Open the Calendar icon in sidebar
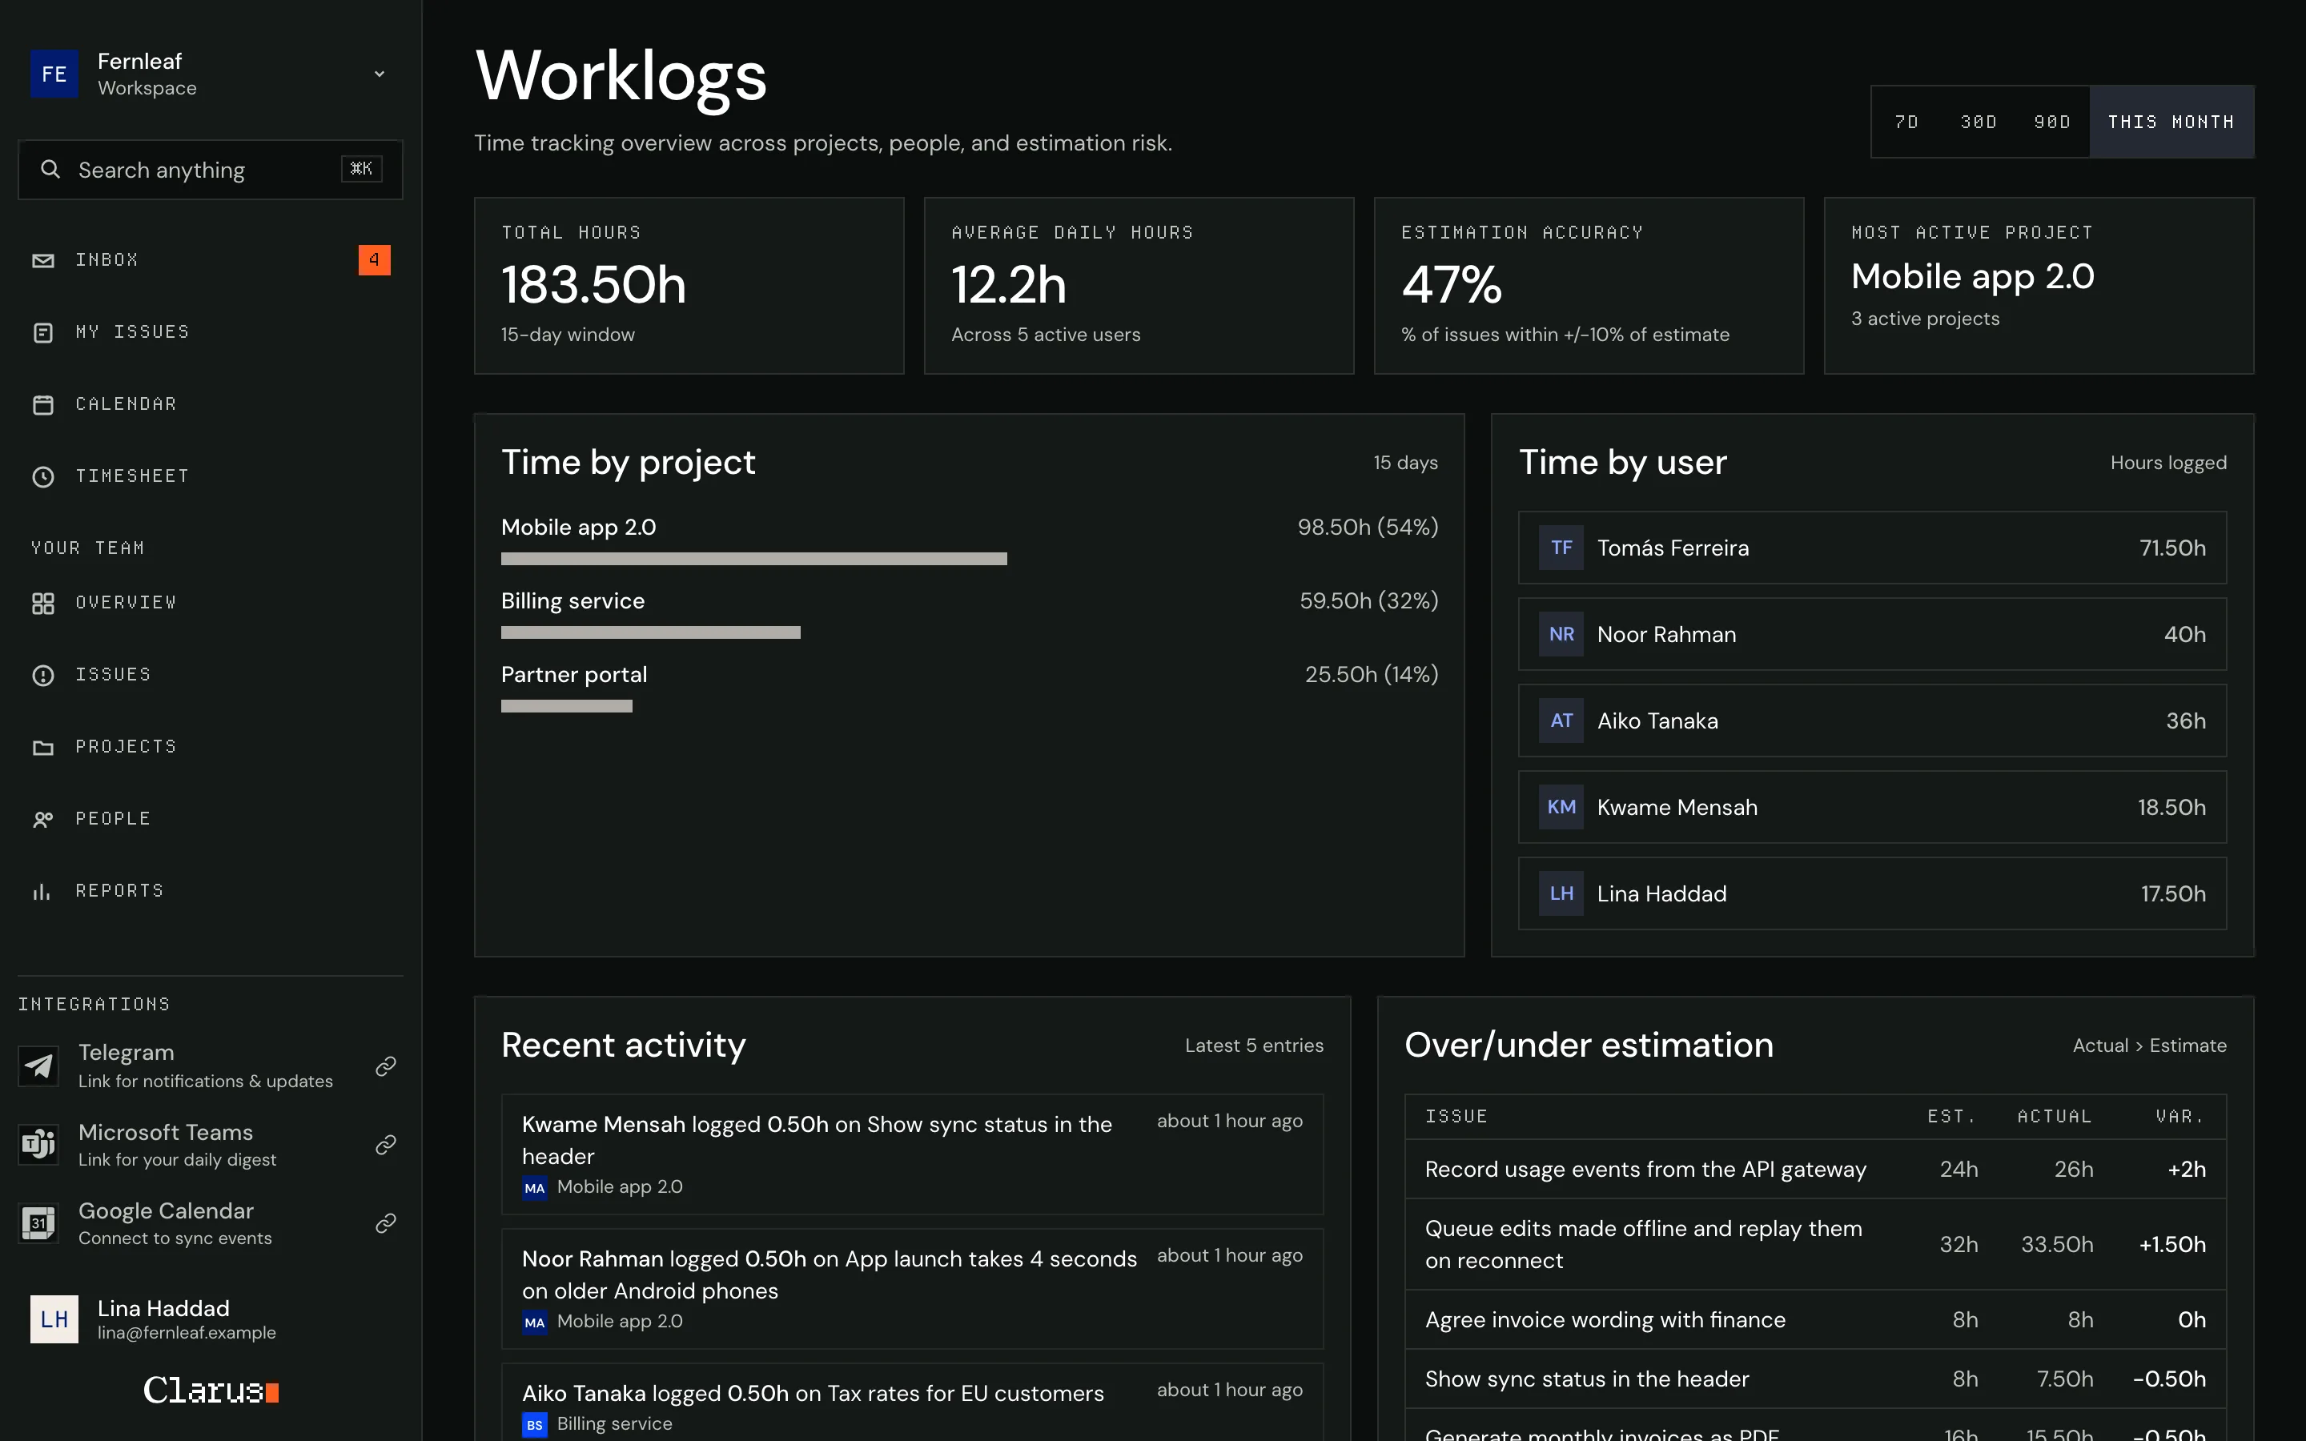Screen dimensions: 2306x1441 pos(43,405)
